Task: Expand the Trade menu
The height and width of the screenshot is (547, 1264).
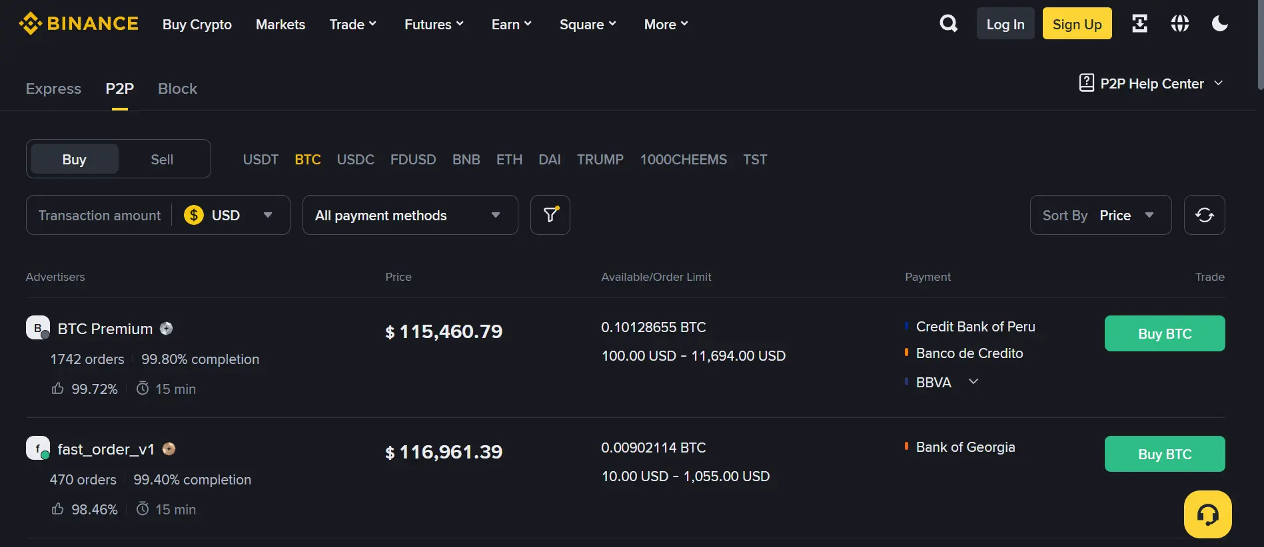Action: 353,25
